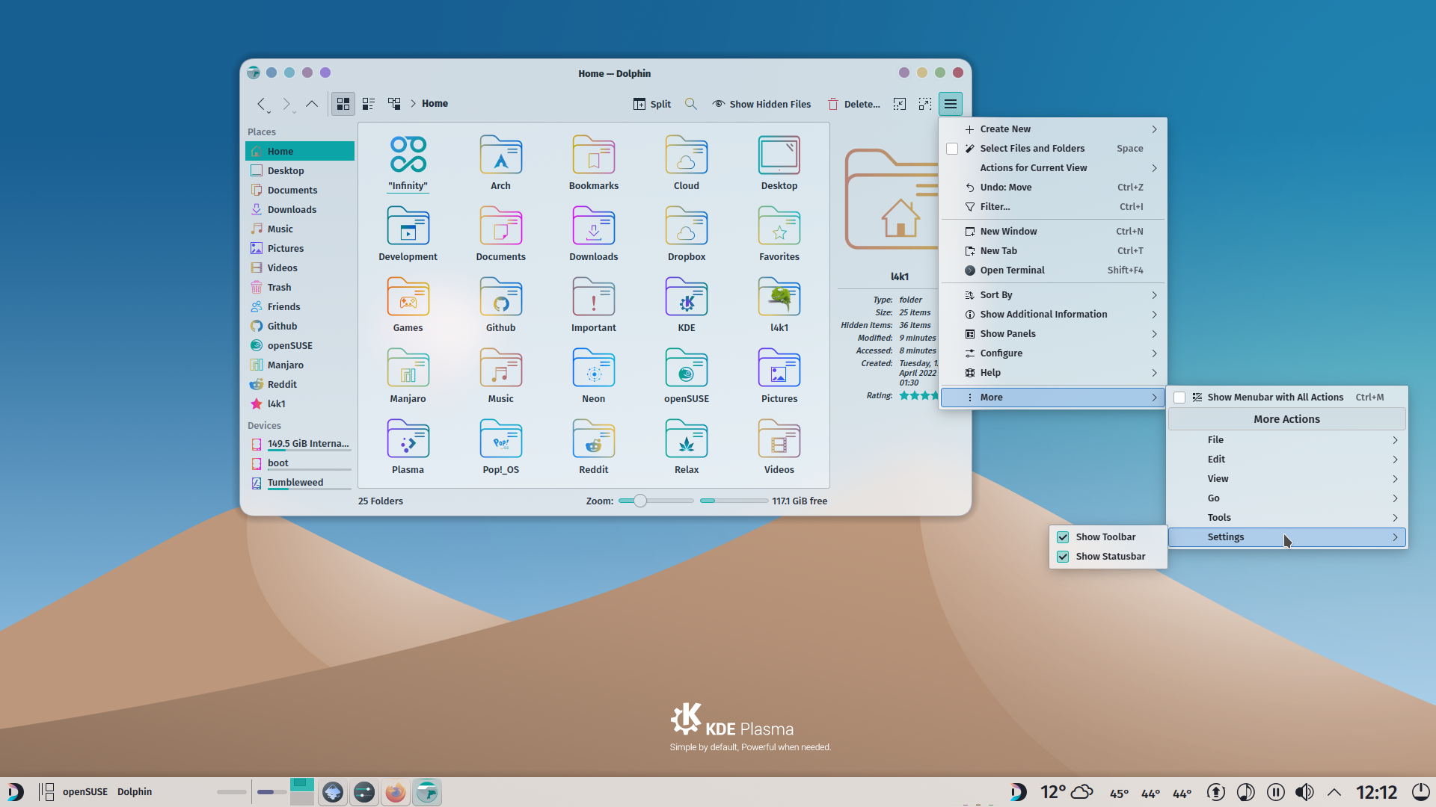This screenshot has height=807, width=1436.
Task: Click the free disk space bar
Action: (x=734, y=501)
